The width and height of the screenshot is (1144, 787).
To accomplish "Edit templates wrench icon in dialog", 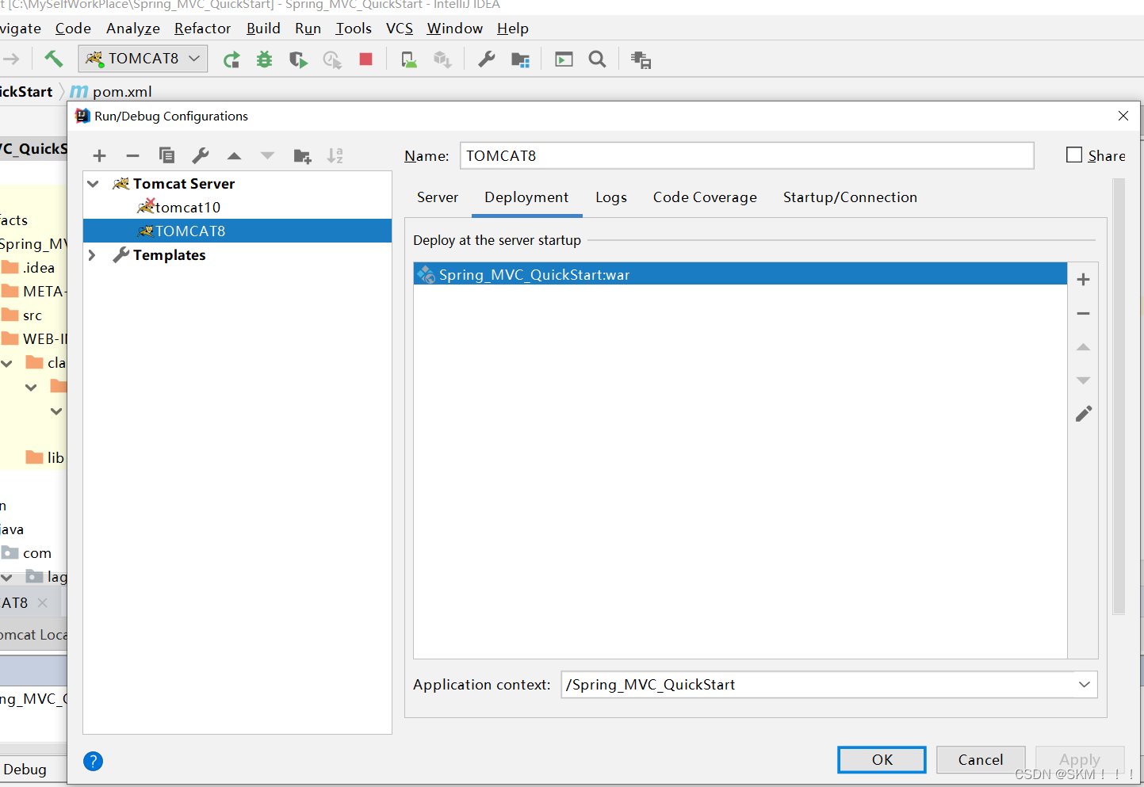I will click(x=201, y=155).
